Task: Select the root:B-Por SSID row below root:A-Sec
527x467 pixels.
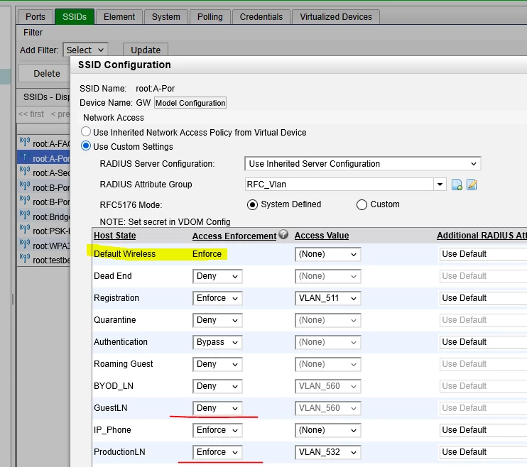Action: point(44,187)
